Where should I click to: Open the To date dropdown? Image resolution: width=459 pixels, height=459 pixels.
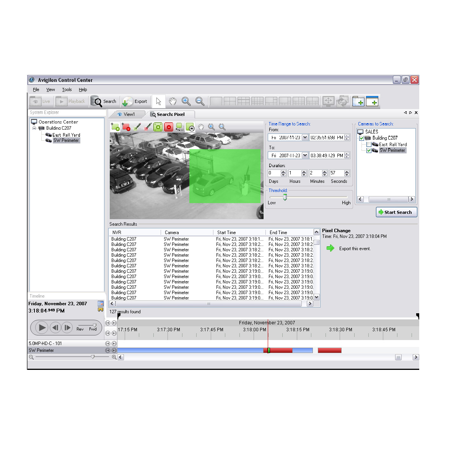tap(305, 155)
